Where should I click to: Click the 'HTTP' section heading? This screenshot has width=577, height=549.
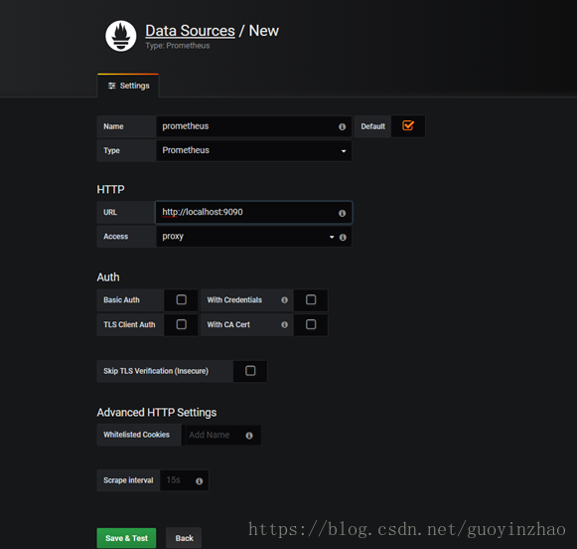(110, 189)
